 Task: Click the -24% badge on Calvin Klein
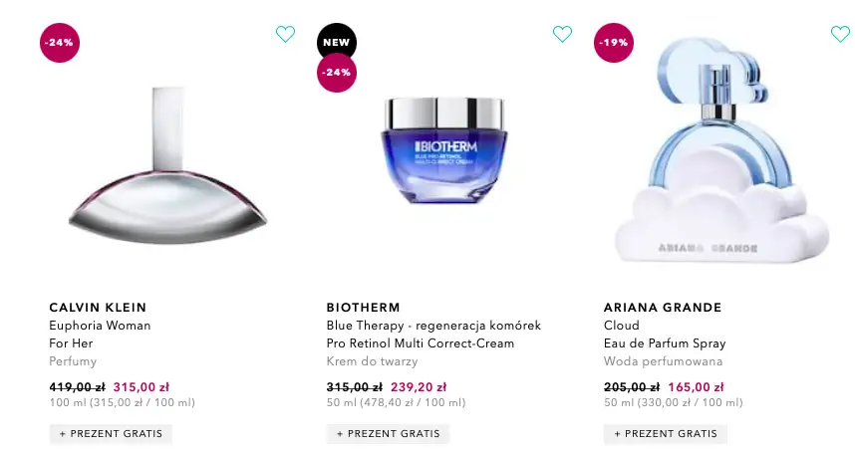[x=60, y=43]
